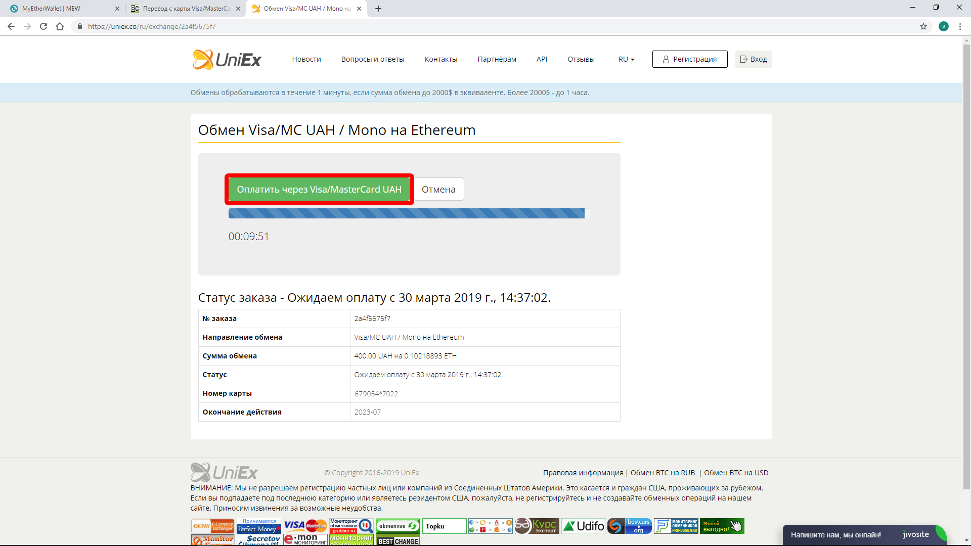Click the Регистрация button

point(690,59)
